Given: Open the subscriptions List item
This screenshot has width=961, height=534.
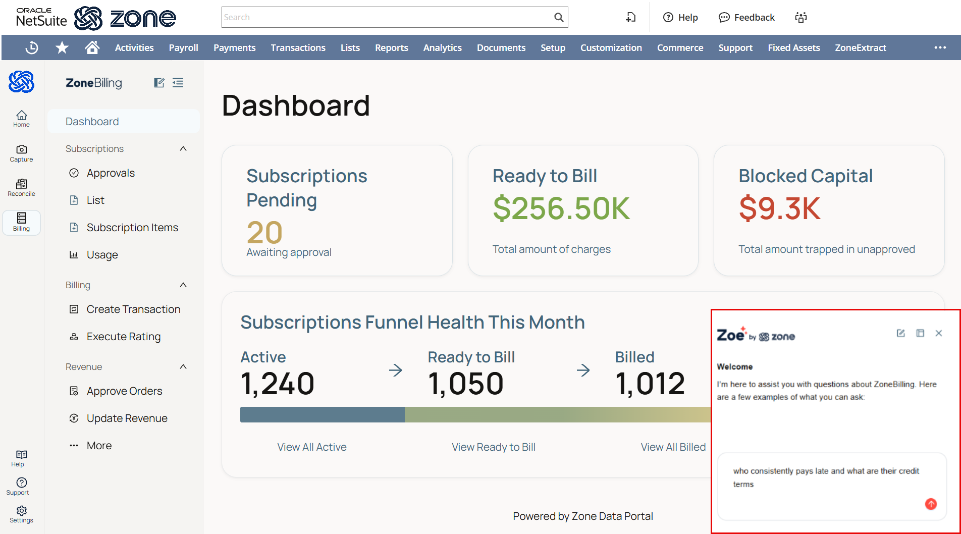Looking at the screenshot, I should pos(95,200).
